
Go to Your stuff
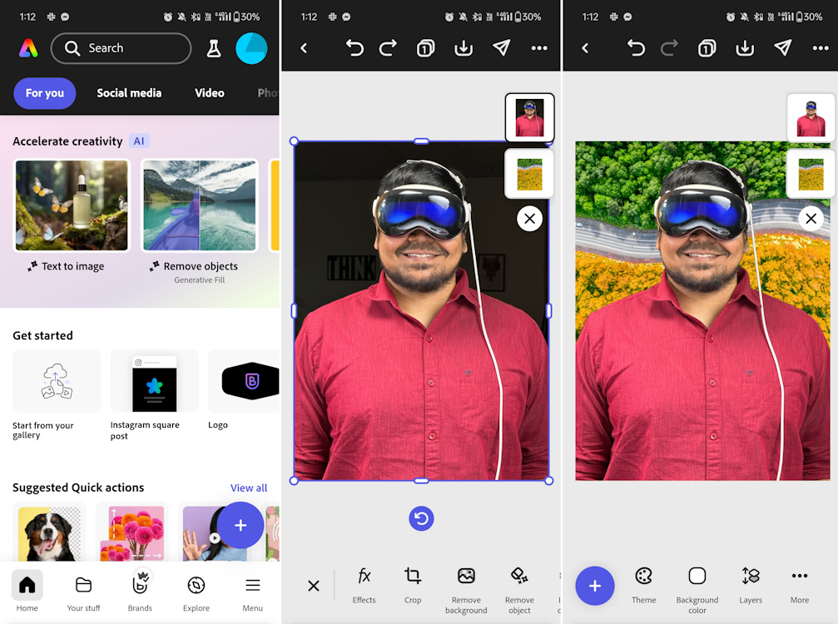(x=83, y=592)
